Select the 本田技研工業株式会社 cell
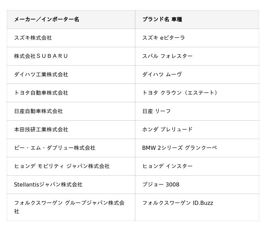 [41, 129]
